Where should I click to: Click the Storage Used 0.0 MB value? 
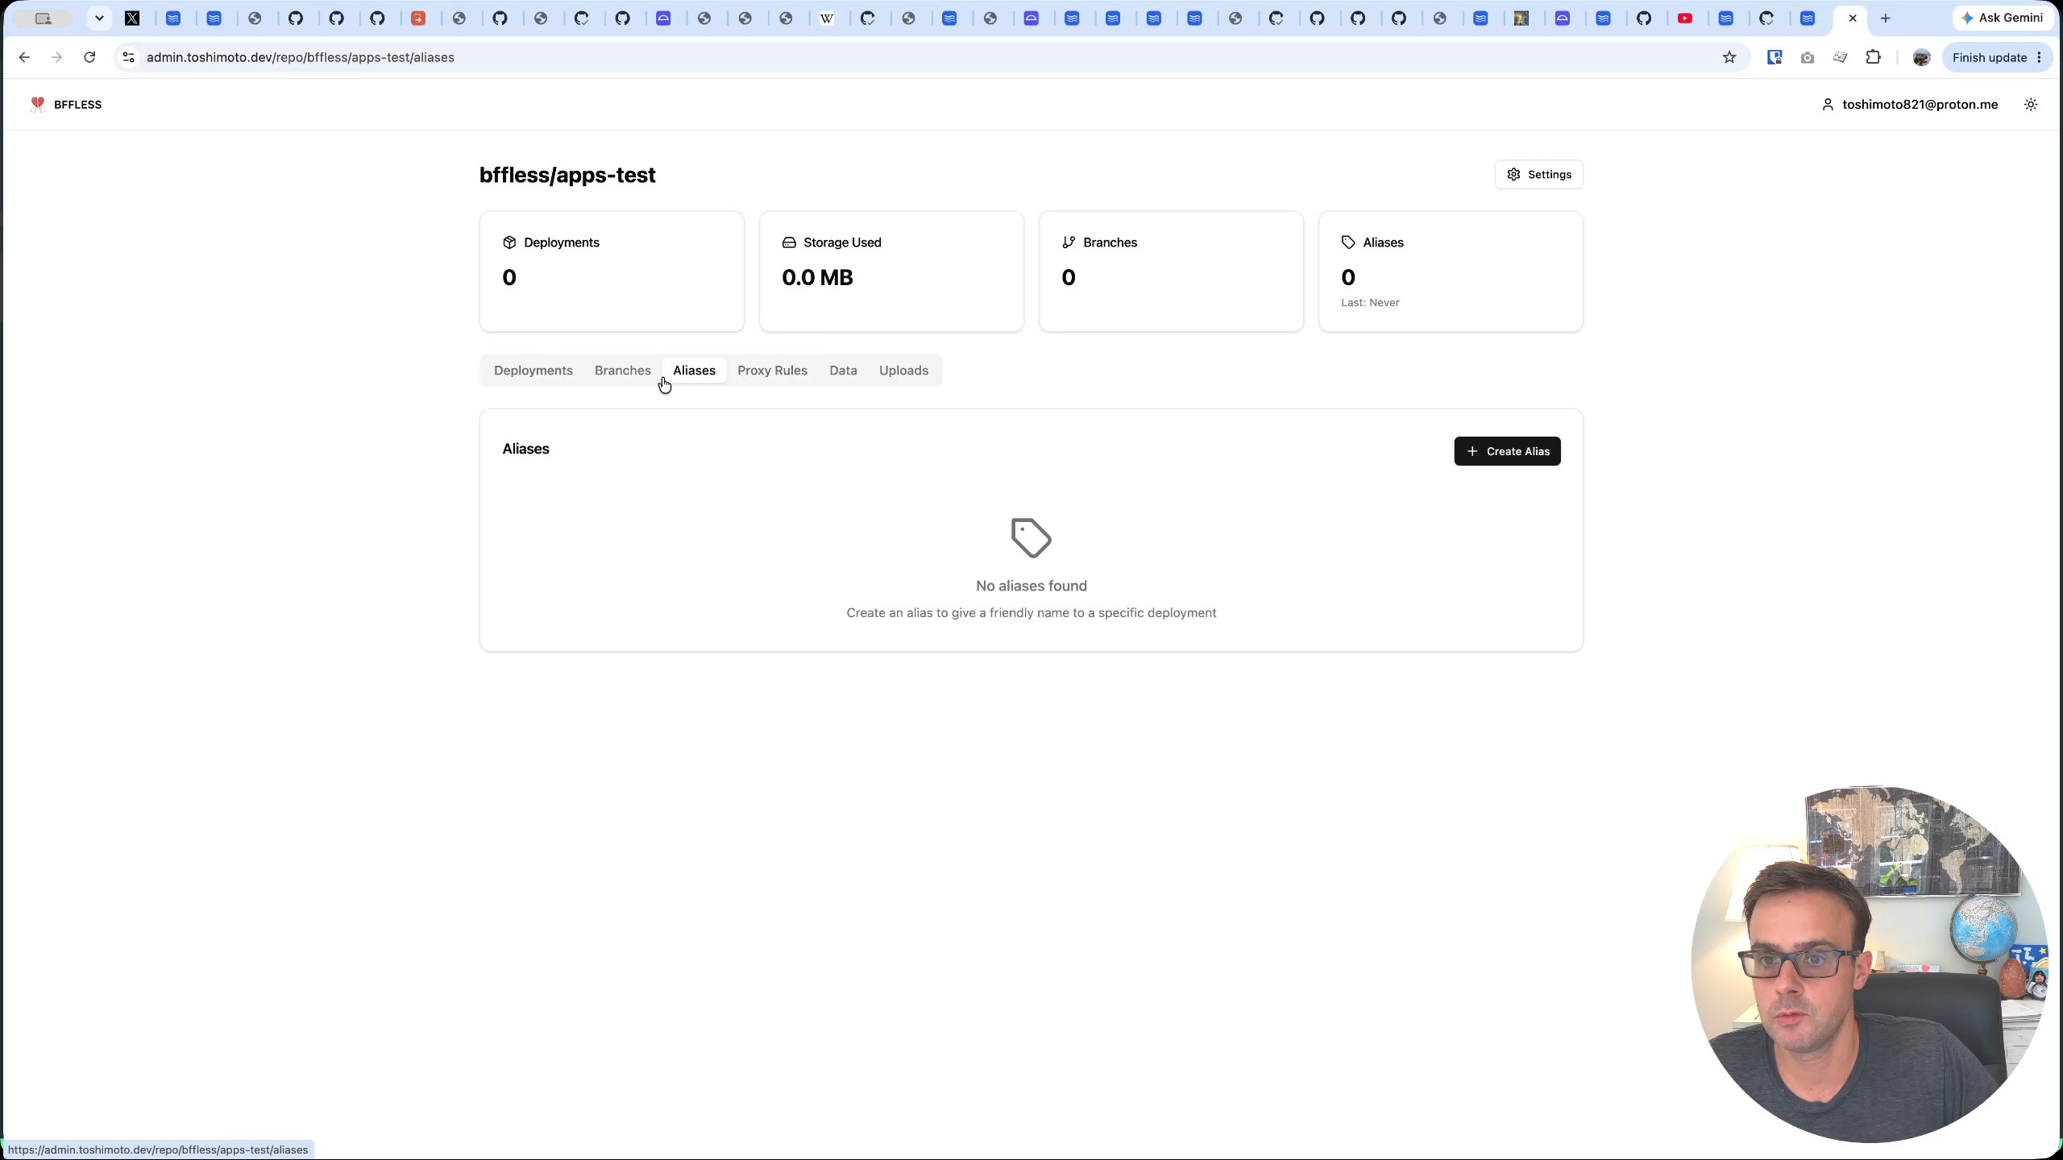click(x=817, y=277)
